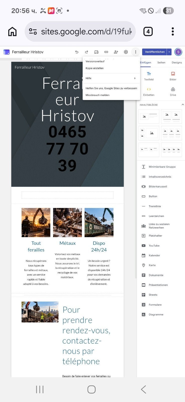This screenshot has width=185, height=402.
Task: Insert a Kalender
Action: 161,255
